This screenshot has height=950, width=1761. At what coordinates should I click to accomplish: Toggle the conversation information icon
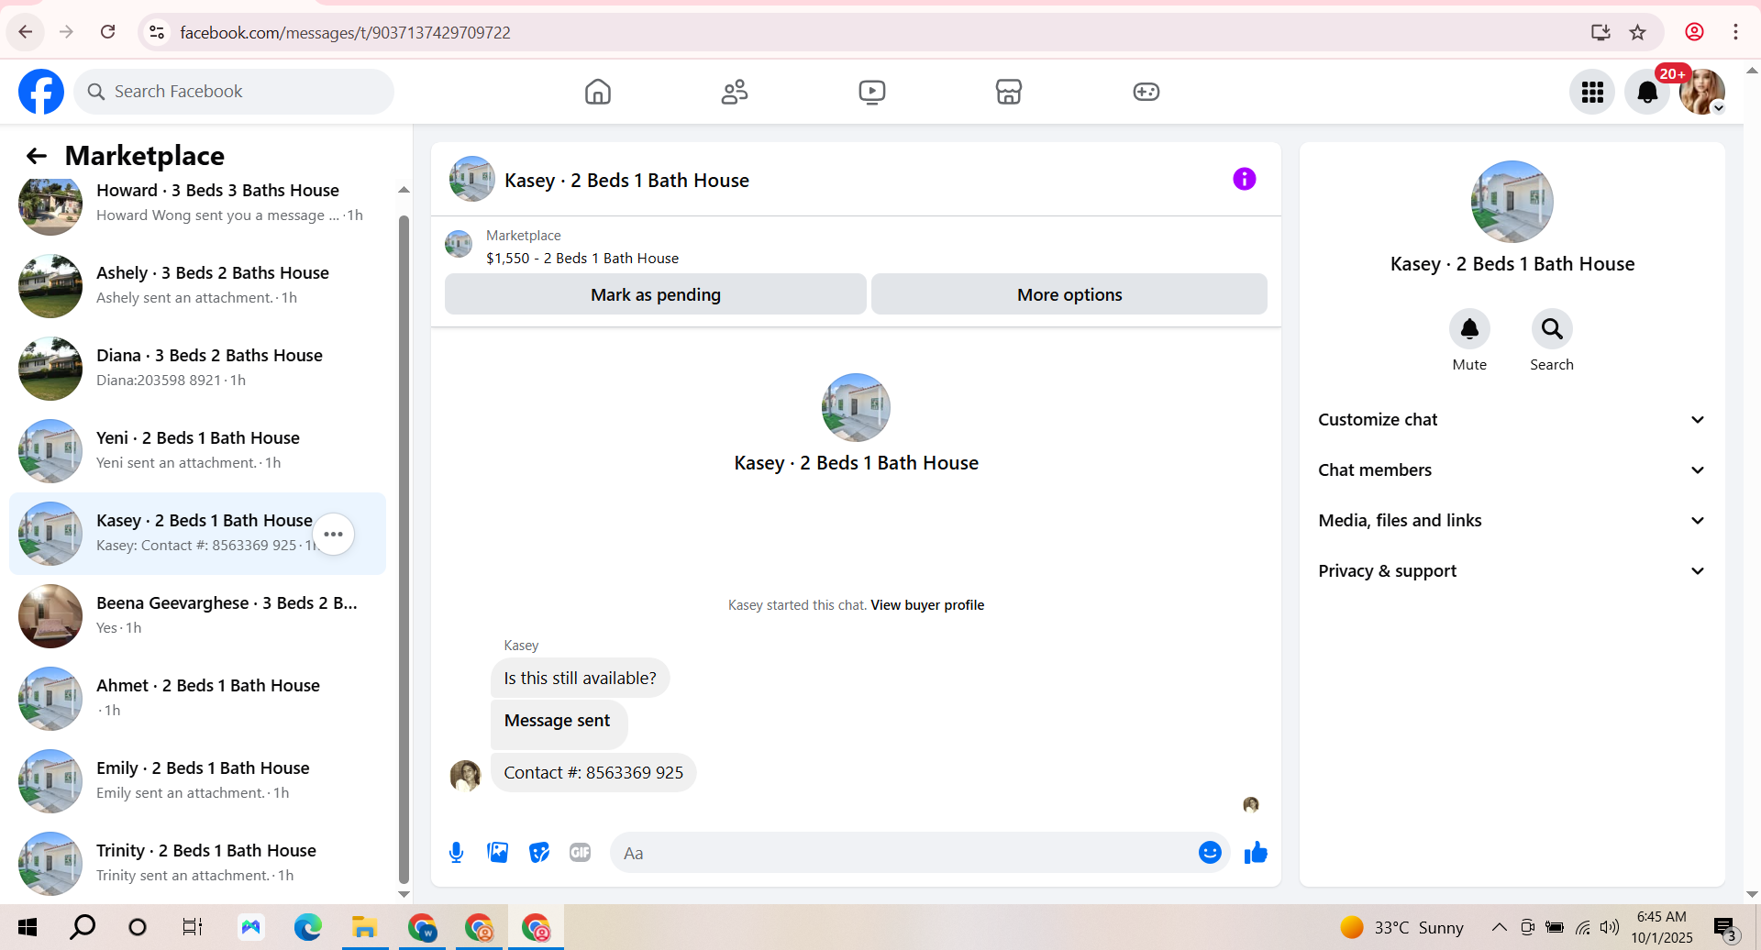1245,179
